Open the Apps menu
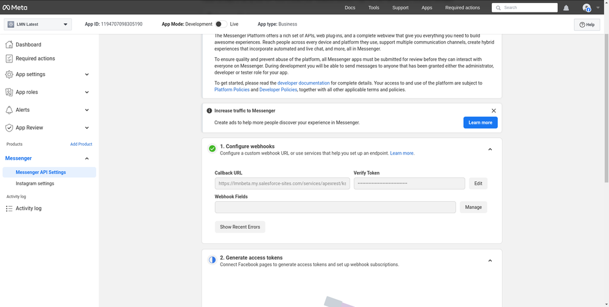Image resolution: width=609 pixels, height=307 pixels. pyautogui.click(x=427, y=8)
